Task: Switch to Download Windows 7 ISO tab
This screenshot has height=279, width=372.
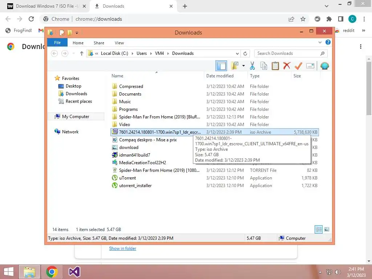Action: pos(45,6)
